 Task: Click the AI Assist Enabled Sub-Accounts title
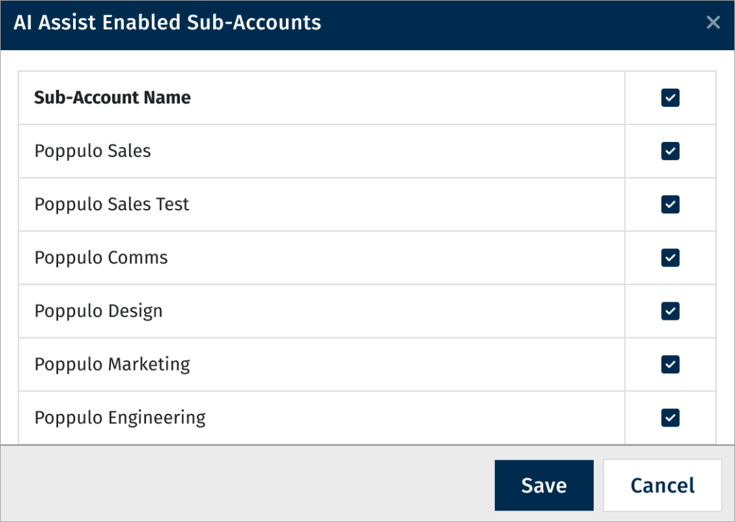coord(167,23)
